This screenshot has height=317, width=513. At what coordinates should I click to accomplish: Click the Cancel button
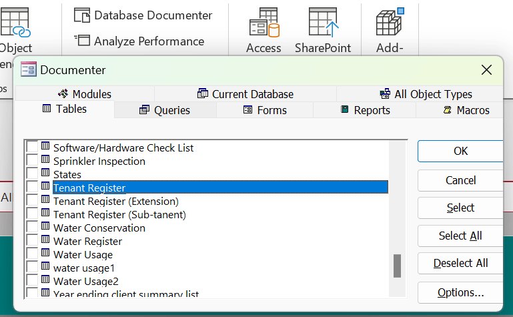coord(460,180)
